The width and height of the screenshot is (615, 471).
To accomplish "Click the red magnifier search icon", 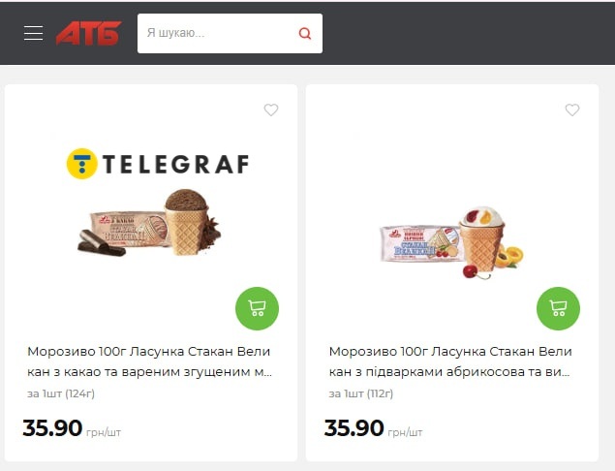I will point(305,33).
